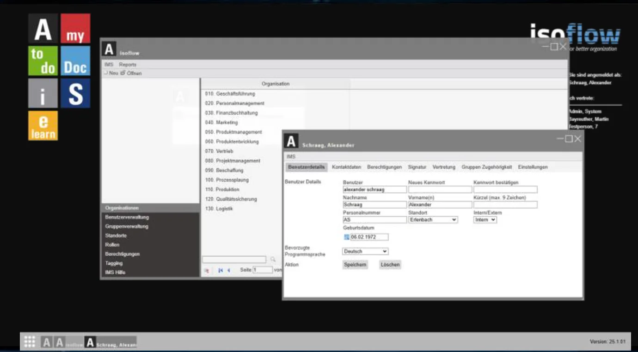Viewport: 638px width, 352px height.
Task: Close the isoflow window
Action: click(x=563, y=46)
